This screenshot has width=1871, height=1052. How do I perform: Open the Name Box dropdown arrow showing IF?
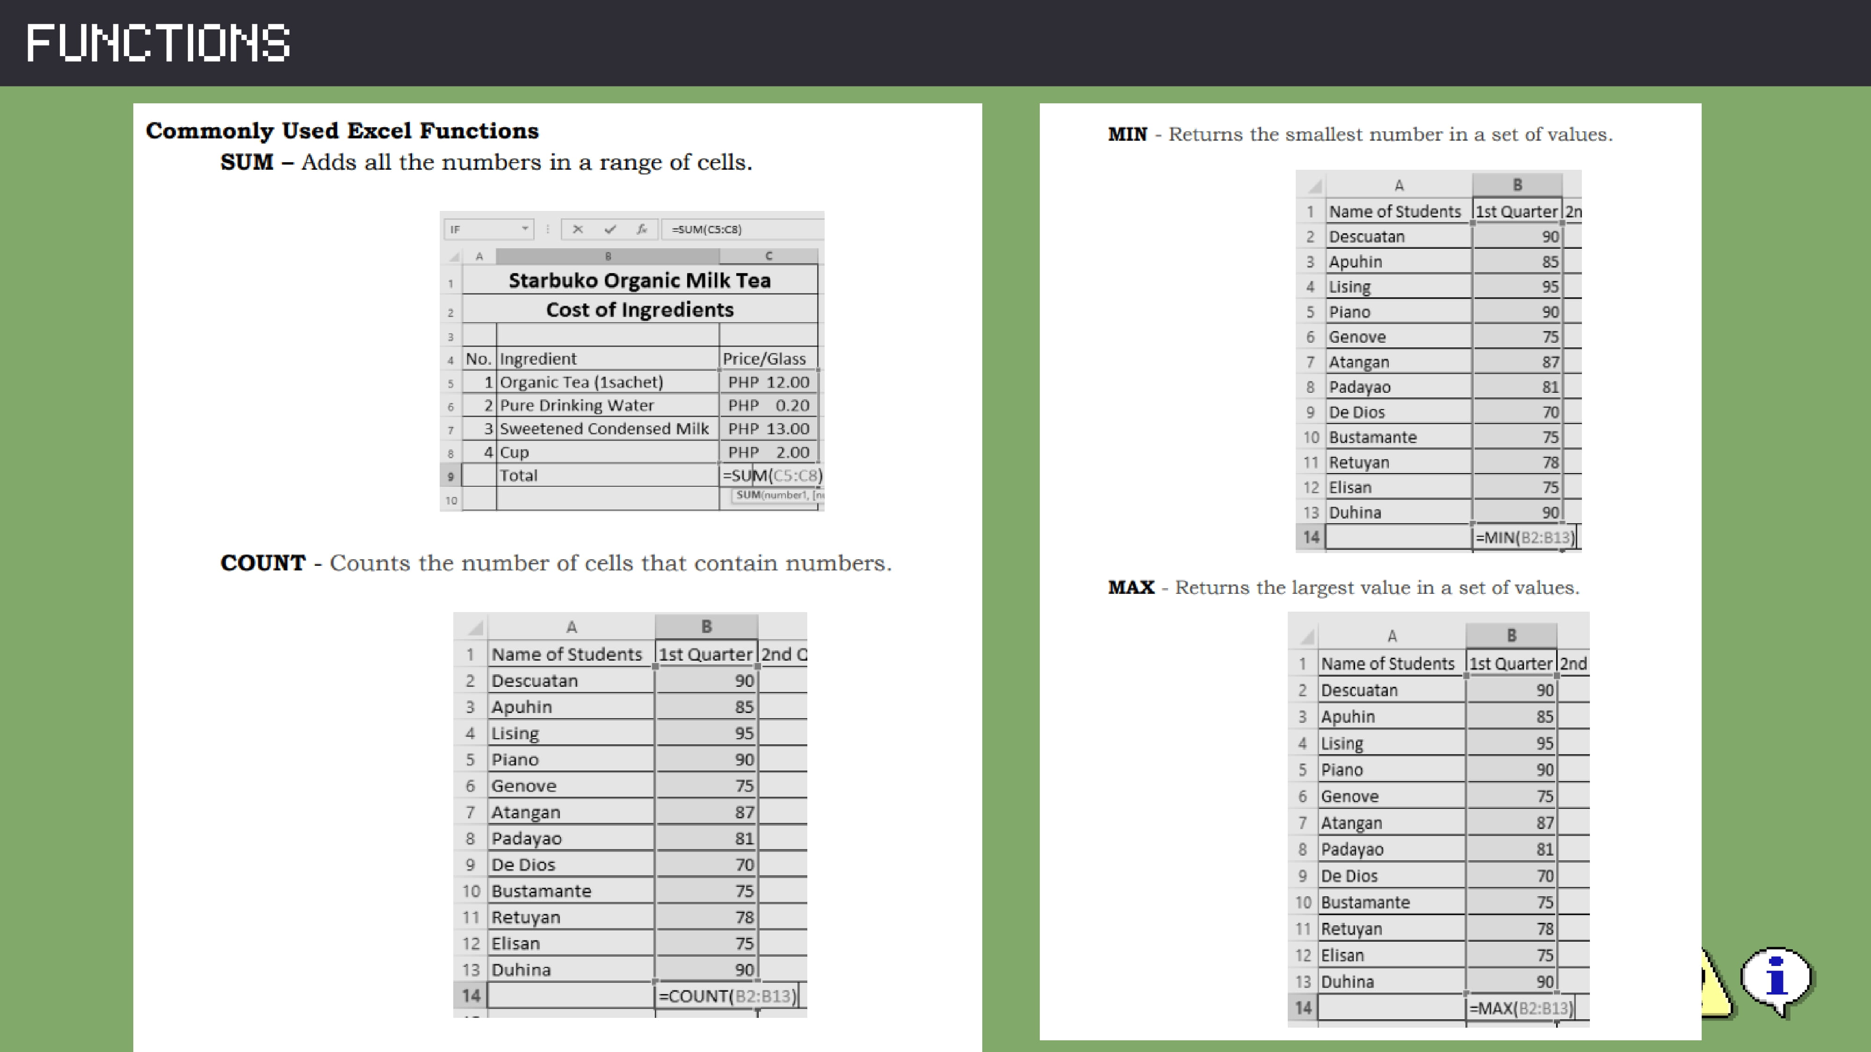point(524,230)
